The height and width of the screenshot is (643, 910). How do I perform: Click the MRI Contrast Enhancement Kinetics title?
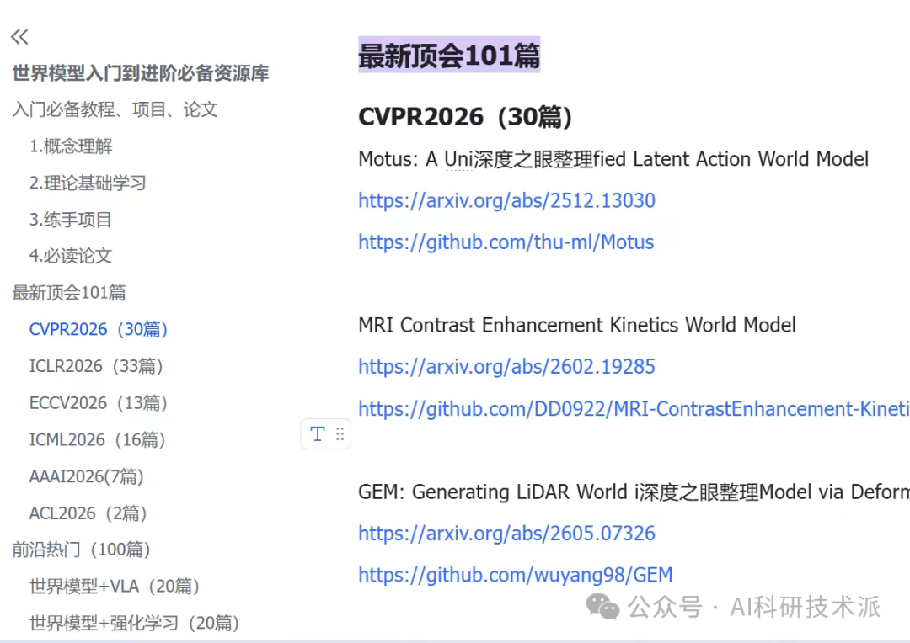click(x=577, y=325)
